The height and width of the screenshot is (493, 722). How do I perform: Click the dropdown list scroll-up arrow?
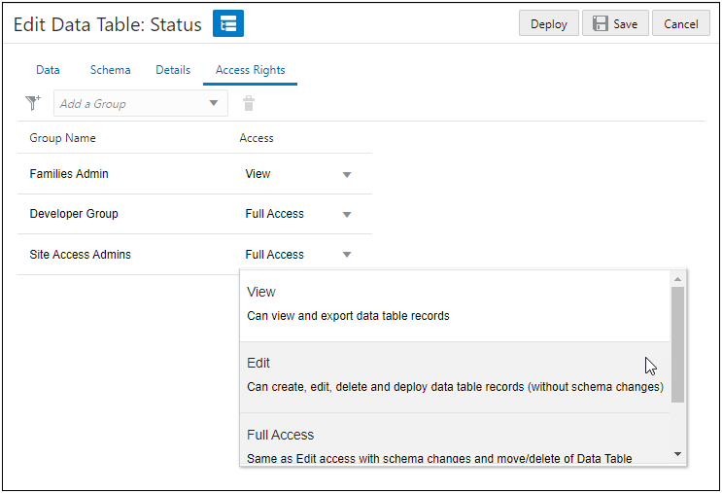(x=677, y=280)
